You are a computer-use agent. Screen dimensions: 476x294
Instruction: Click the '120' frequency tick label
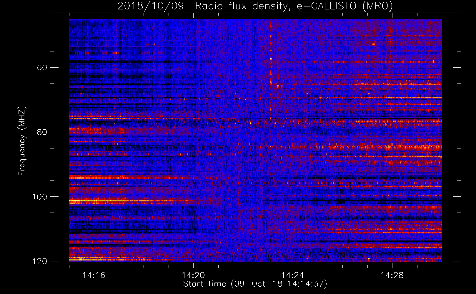click(39, 261)
